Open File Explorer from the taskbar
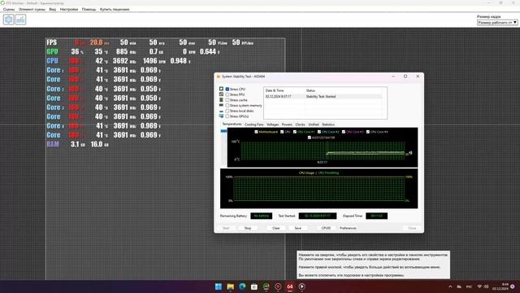This screenshot has height=293, width=520. (x=230, y=286)
